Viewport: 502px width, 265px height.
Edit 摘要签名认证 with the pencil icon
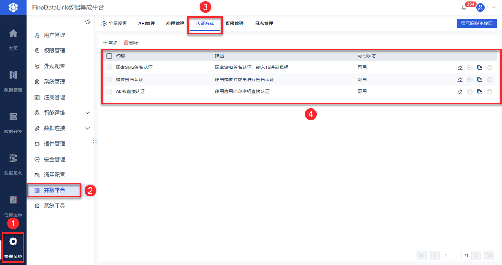pyautogui.click(x=460, y=79)
